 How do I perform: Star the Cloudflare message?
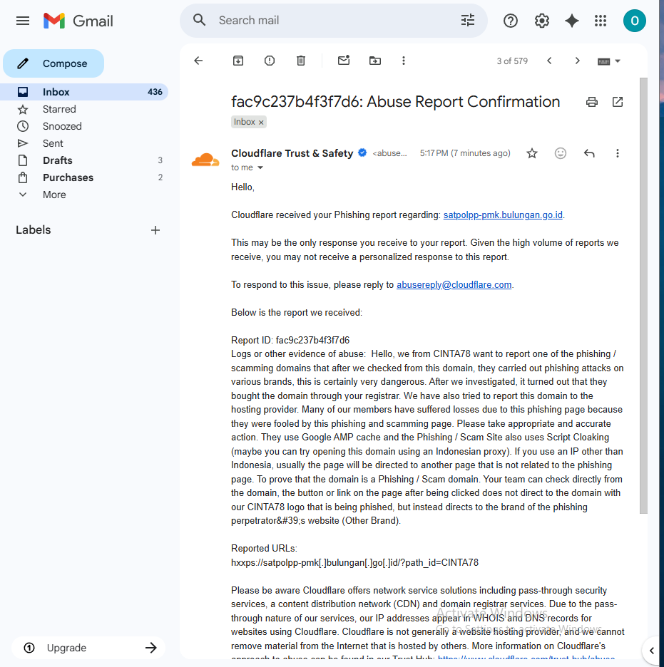531,153
